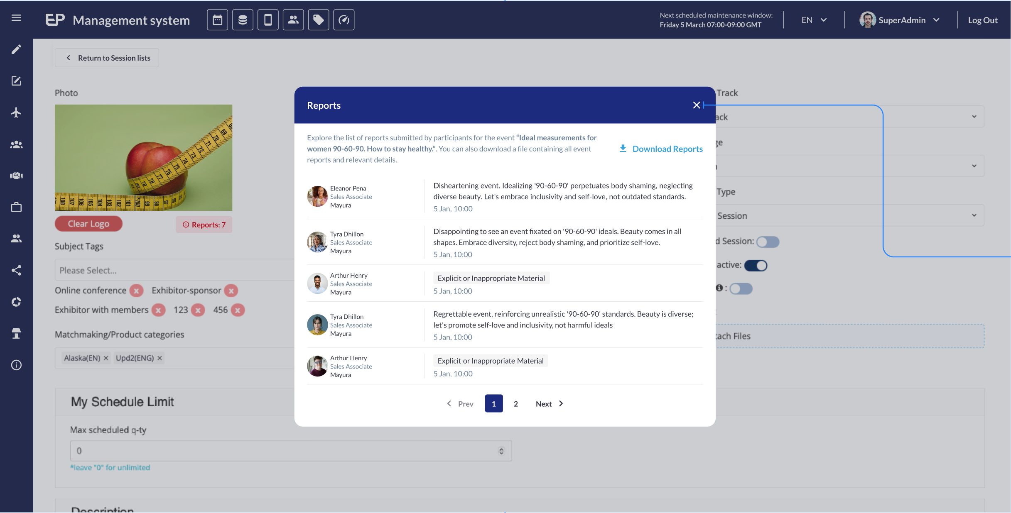Toggle the Session switch
The width and height of the screenshot is (1011, 513).
pos(768,242)
